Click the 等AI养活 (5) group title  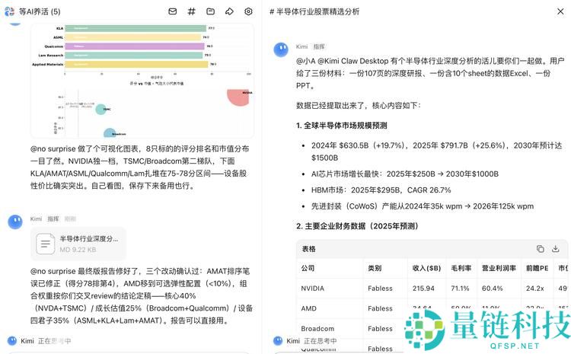point(40,11)
